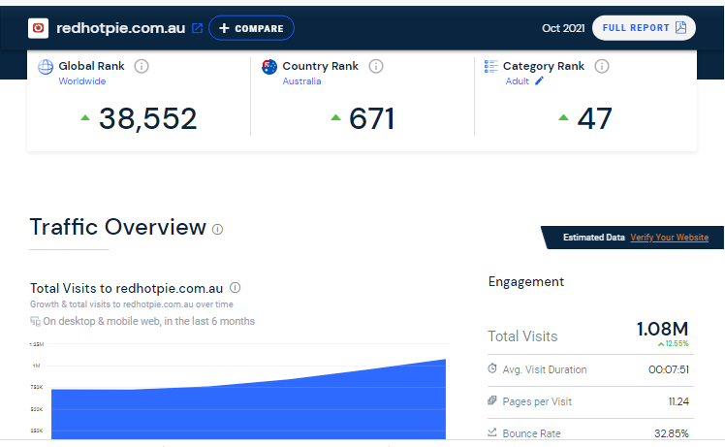This screenshot has height=447, width=725.
Task: Open the Australia link under Country Rank
Action: (x=301, y=81)
